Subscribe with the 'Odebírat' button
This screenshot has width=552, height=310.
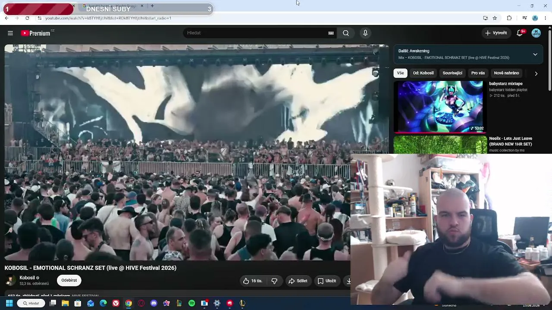point(69,280)
